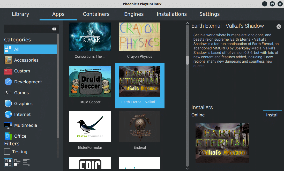This screenshot has height=171, width=284.
Task: Click the Earth Eternal screenshot in Installers section
Action: [x=222, y=143]
